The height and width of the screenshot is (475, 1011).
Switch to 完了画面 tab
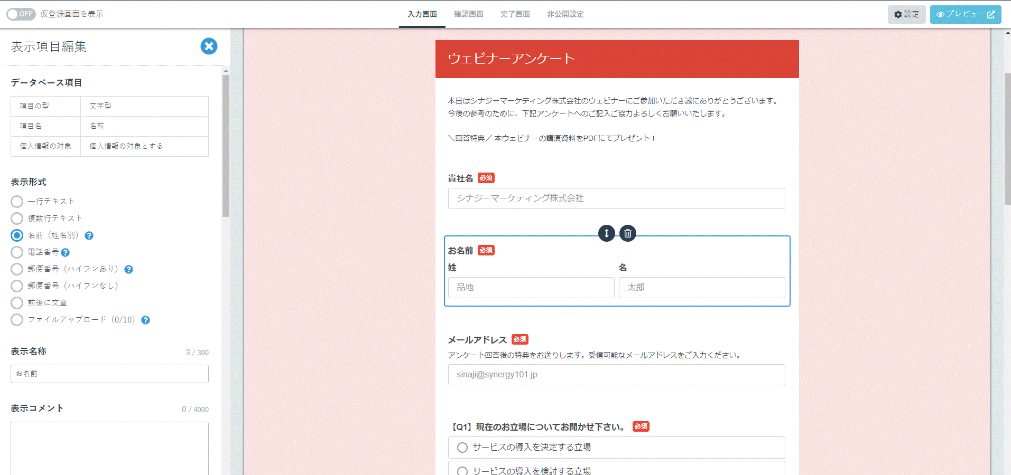[515, 14]
